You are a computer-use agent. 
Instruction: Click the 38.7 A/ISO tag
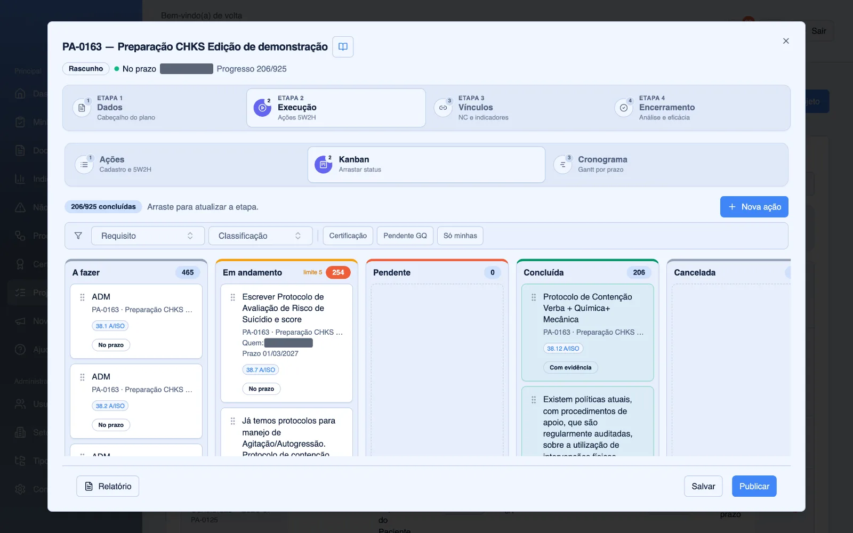(x=261, y=369)
